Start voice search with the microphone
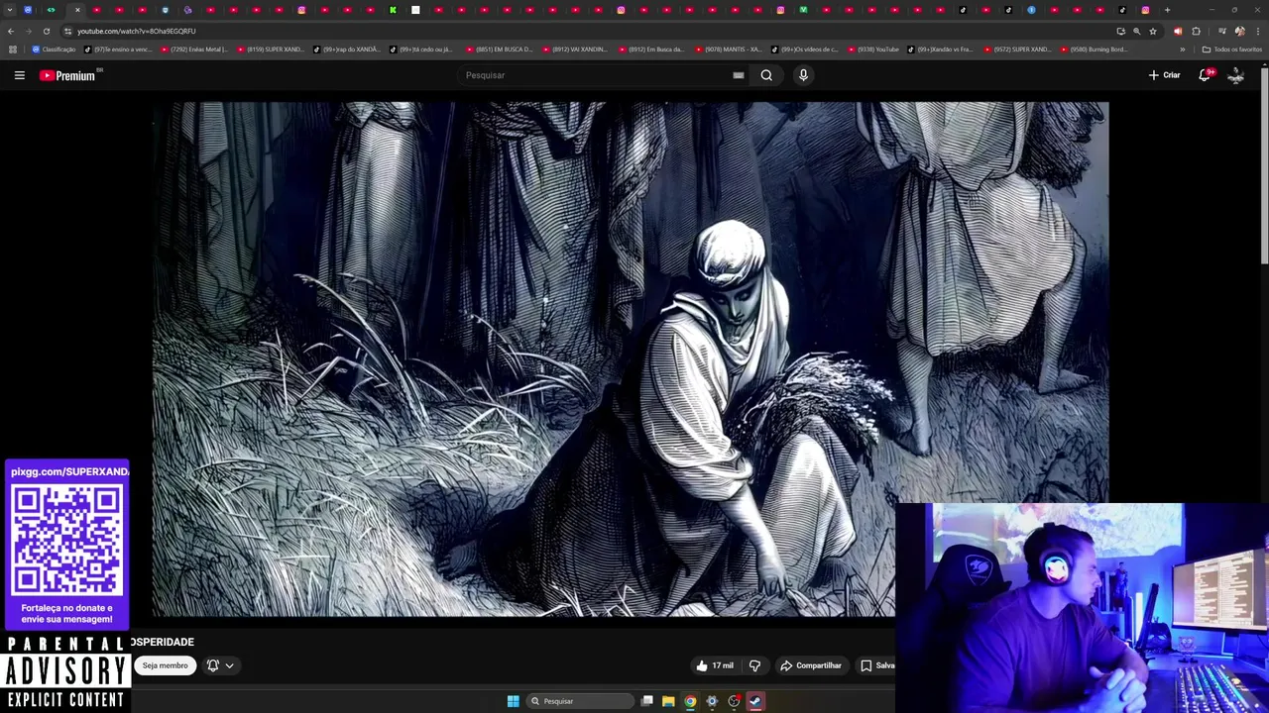The width and height of the screenshot is (1269, 713). point(803,75)
